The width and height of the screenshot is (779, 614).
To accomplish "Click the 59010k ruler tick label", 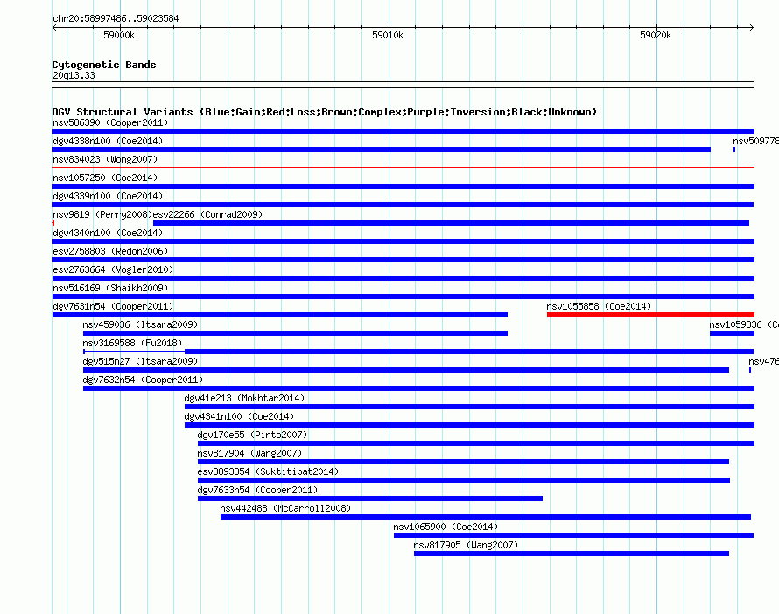I will 388,35.
